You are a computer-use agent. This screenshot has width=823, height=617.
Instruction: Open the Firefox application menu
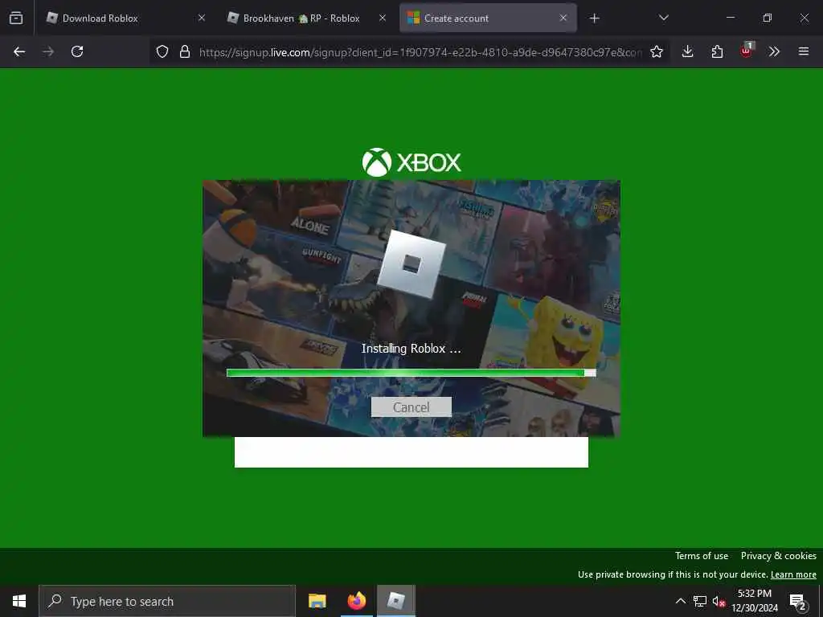point(803,51)
